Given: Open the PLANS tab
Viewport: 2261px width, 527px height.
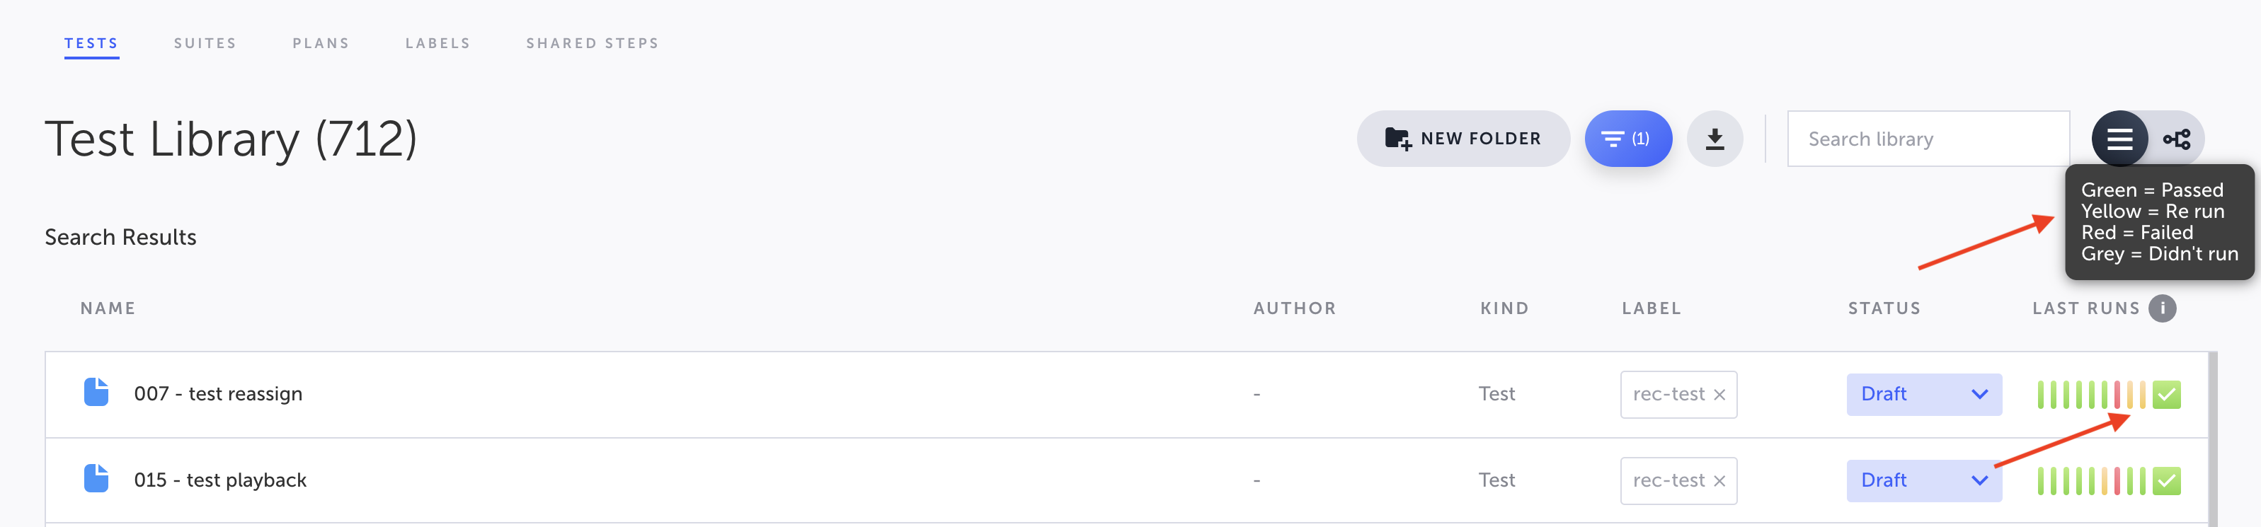Looking at the screenshot, I should (x=321, y=42).
